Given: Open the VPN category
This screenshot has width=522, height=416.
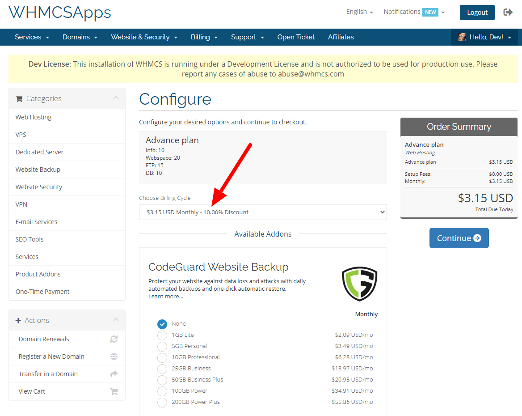Looking at the screenshot, I should 67,204.
